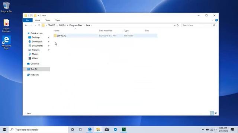Open the File tab

[28, 20]
